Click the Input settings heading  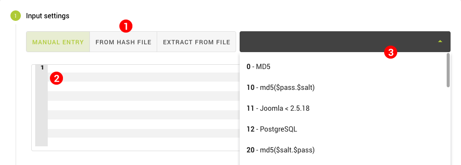(x=48, y=16)
